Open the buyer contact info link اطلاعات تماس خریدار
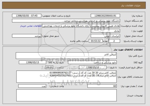The image size is (150, 106). tap(31, 26)
